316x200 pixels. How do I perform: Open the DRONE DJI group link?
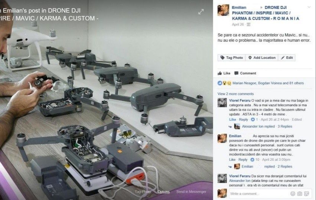pos(265,13)
